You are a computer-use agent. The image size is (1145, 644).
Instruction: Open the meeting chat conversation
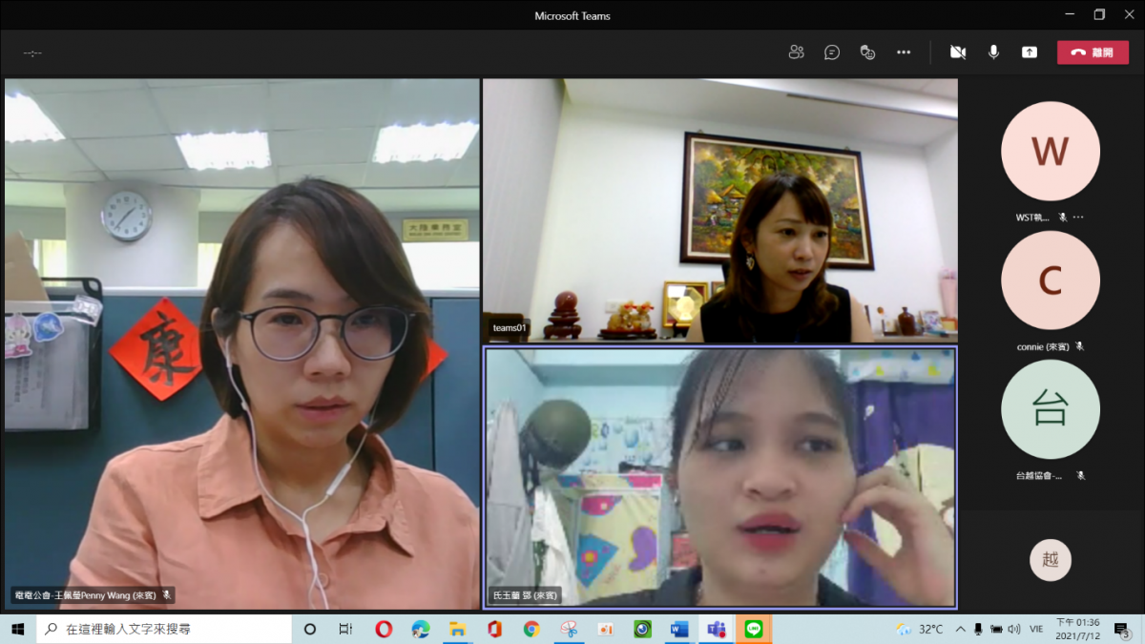(832, 52)
